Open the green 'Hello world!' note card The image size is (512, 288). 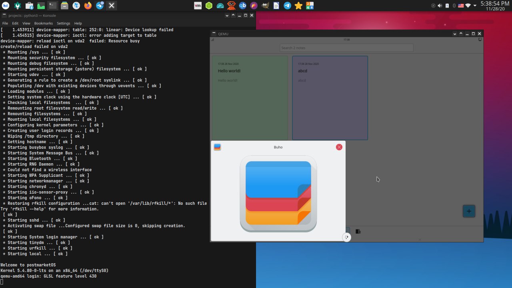point(250,98)
